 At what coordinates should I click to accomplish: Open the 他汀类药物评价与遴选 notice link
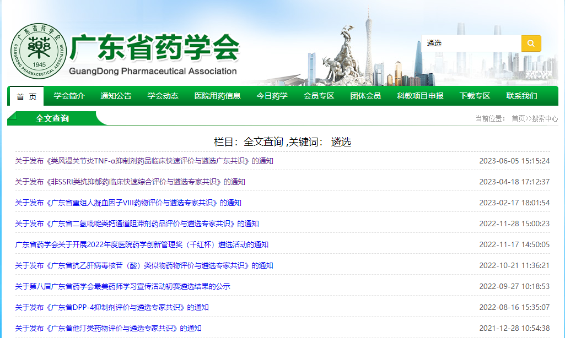click(x=108, y=328)
